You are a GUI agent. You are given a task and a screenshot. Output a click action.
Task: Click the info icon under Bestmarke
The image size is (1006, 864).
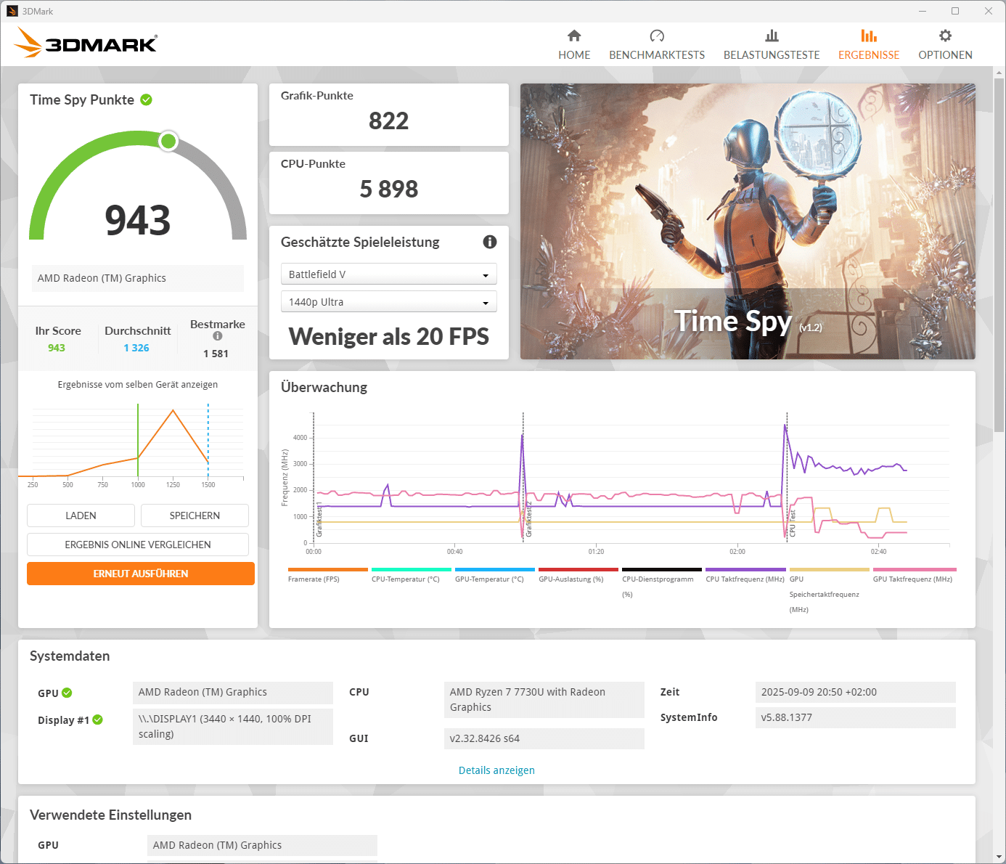coord(218,336)
